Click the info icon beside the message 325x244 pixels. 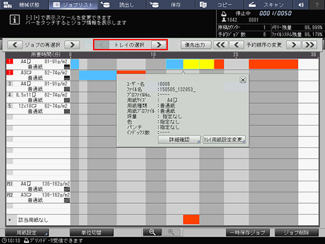(14, 19)
